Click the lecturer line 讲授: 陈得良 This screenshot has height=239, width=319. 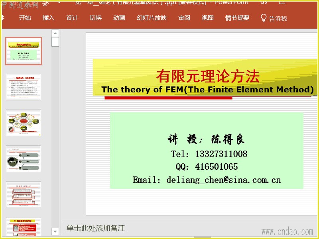click(206, 139)
